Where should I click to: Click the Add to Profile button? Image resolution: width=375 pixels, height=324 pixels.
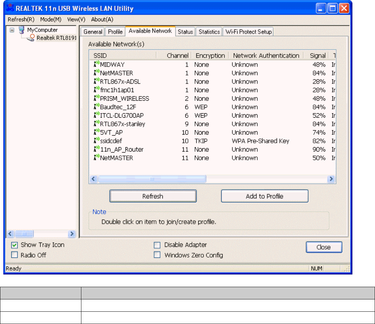coord(264,196)
